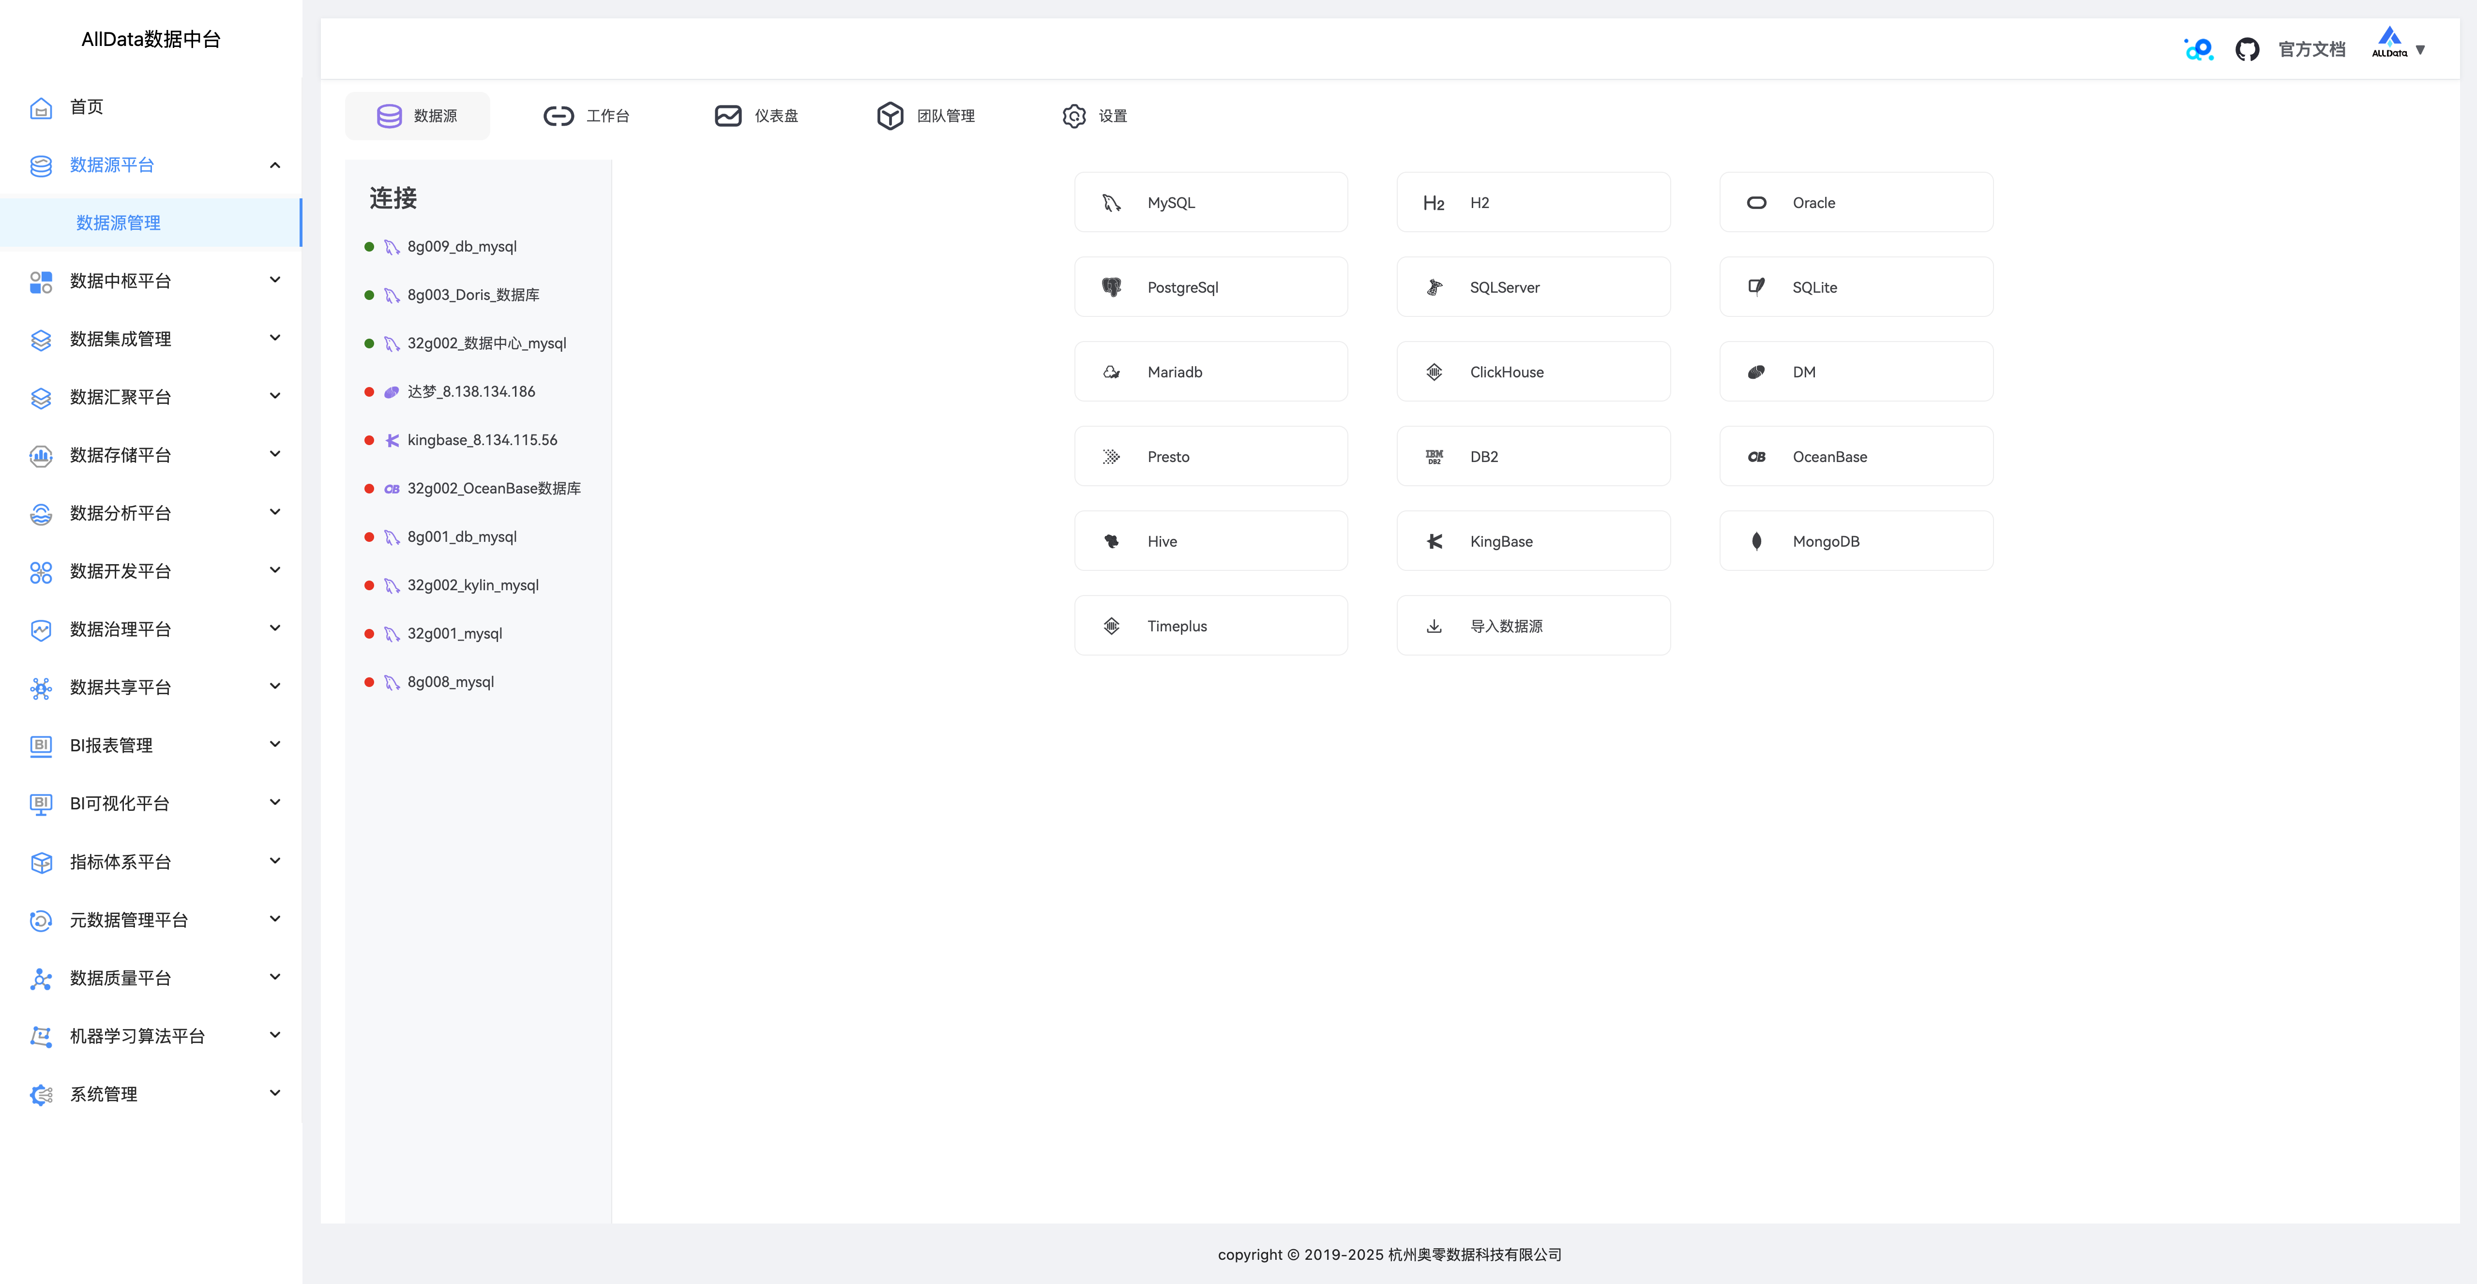The width and height of the screenshot is (2477, 1284).
Task: Click the AllData数据中台 title
Action: coord(151,39)
